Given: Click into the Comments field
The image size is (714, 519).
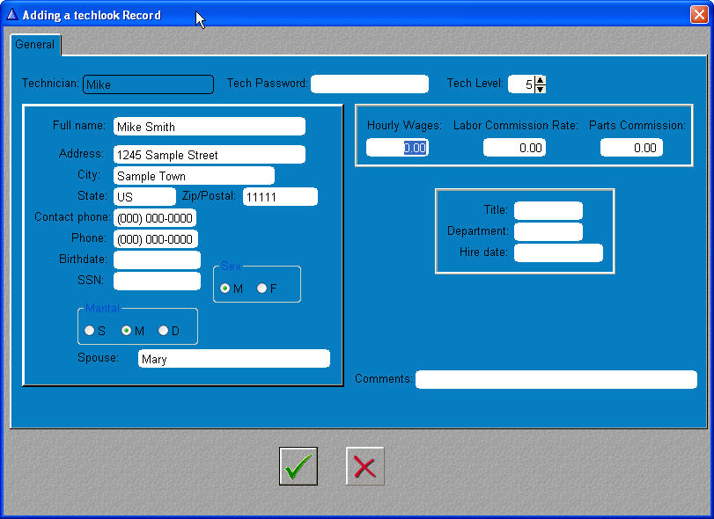Looking at the screenshot, I should tap(556, 380).
